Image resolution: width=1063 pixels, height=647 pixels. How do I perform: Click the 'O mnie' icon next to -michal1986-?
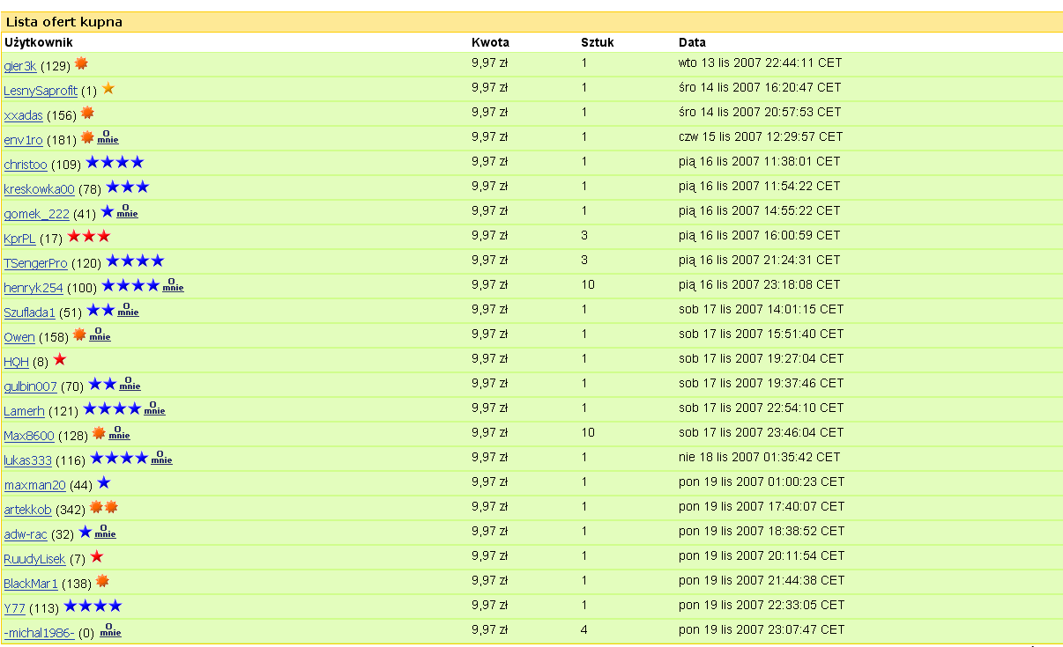pyautogui.click(x=111, y=631)
